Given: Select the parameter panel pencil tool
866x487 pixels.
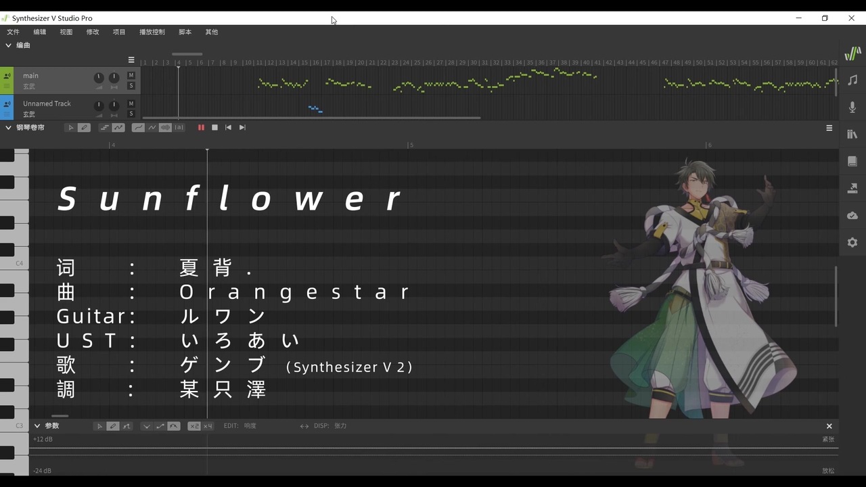Looking at the screenshot, I should pyautogui.click(x=113, y=426).
